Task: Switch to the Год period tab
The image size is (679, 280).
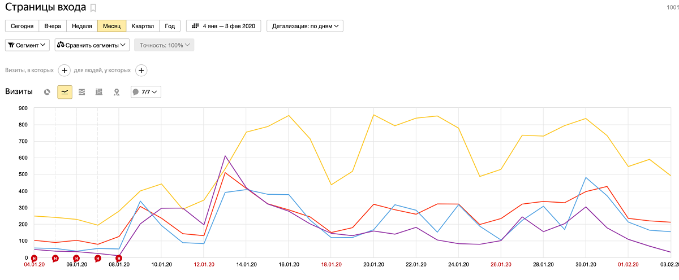Action: [170, 26]
